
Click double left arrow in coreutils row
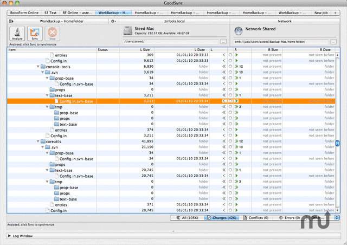pyautogui.click(x=224, y=141)
